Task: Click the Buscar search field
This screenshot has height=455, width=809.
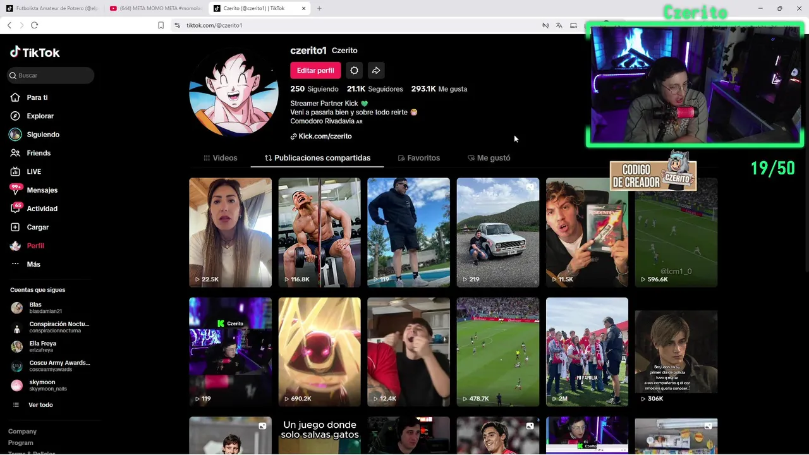Action: click(51, 75)
